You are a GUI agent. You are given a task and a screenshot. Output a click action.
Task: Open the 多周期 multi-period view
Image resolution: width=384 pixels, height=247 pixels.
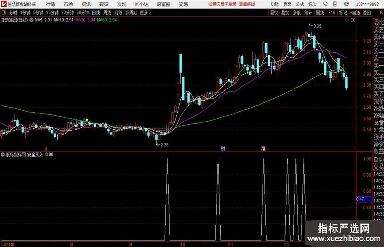[x=131, y=13]
